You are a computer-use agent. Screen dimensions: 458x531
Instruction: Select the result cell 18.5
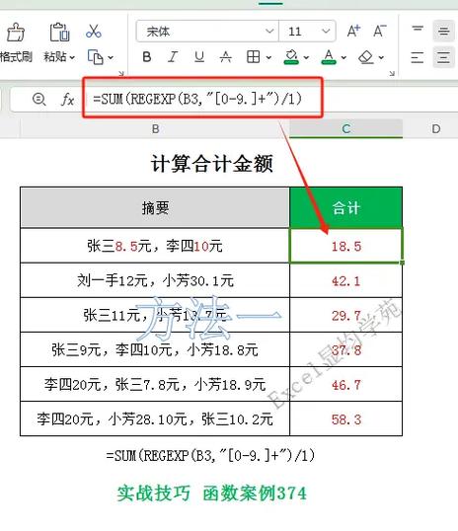click(x=345, y=246)
